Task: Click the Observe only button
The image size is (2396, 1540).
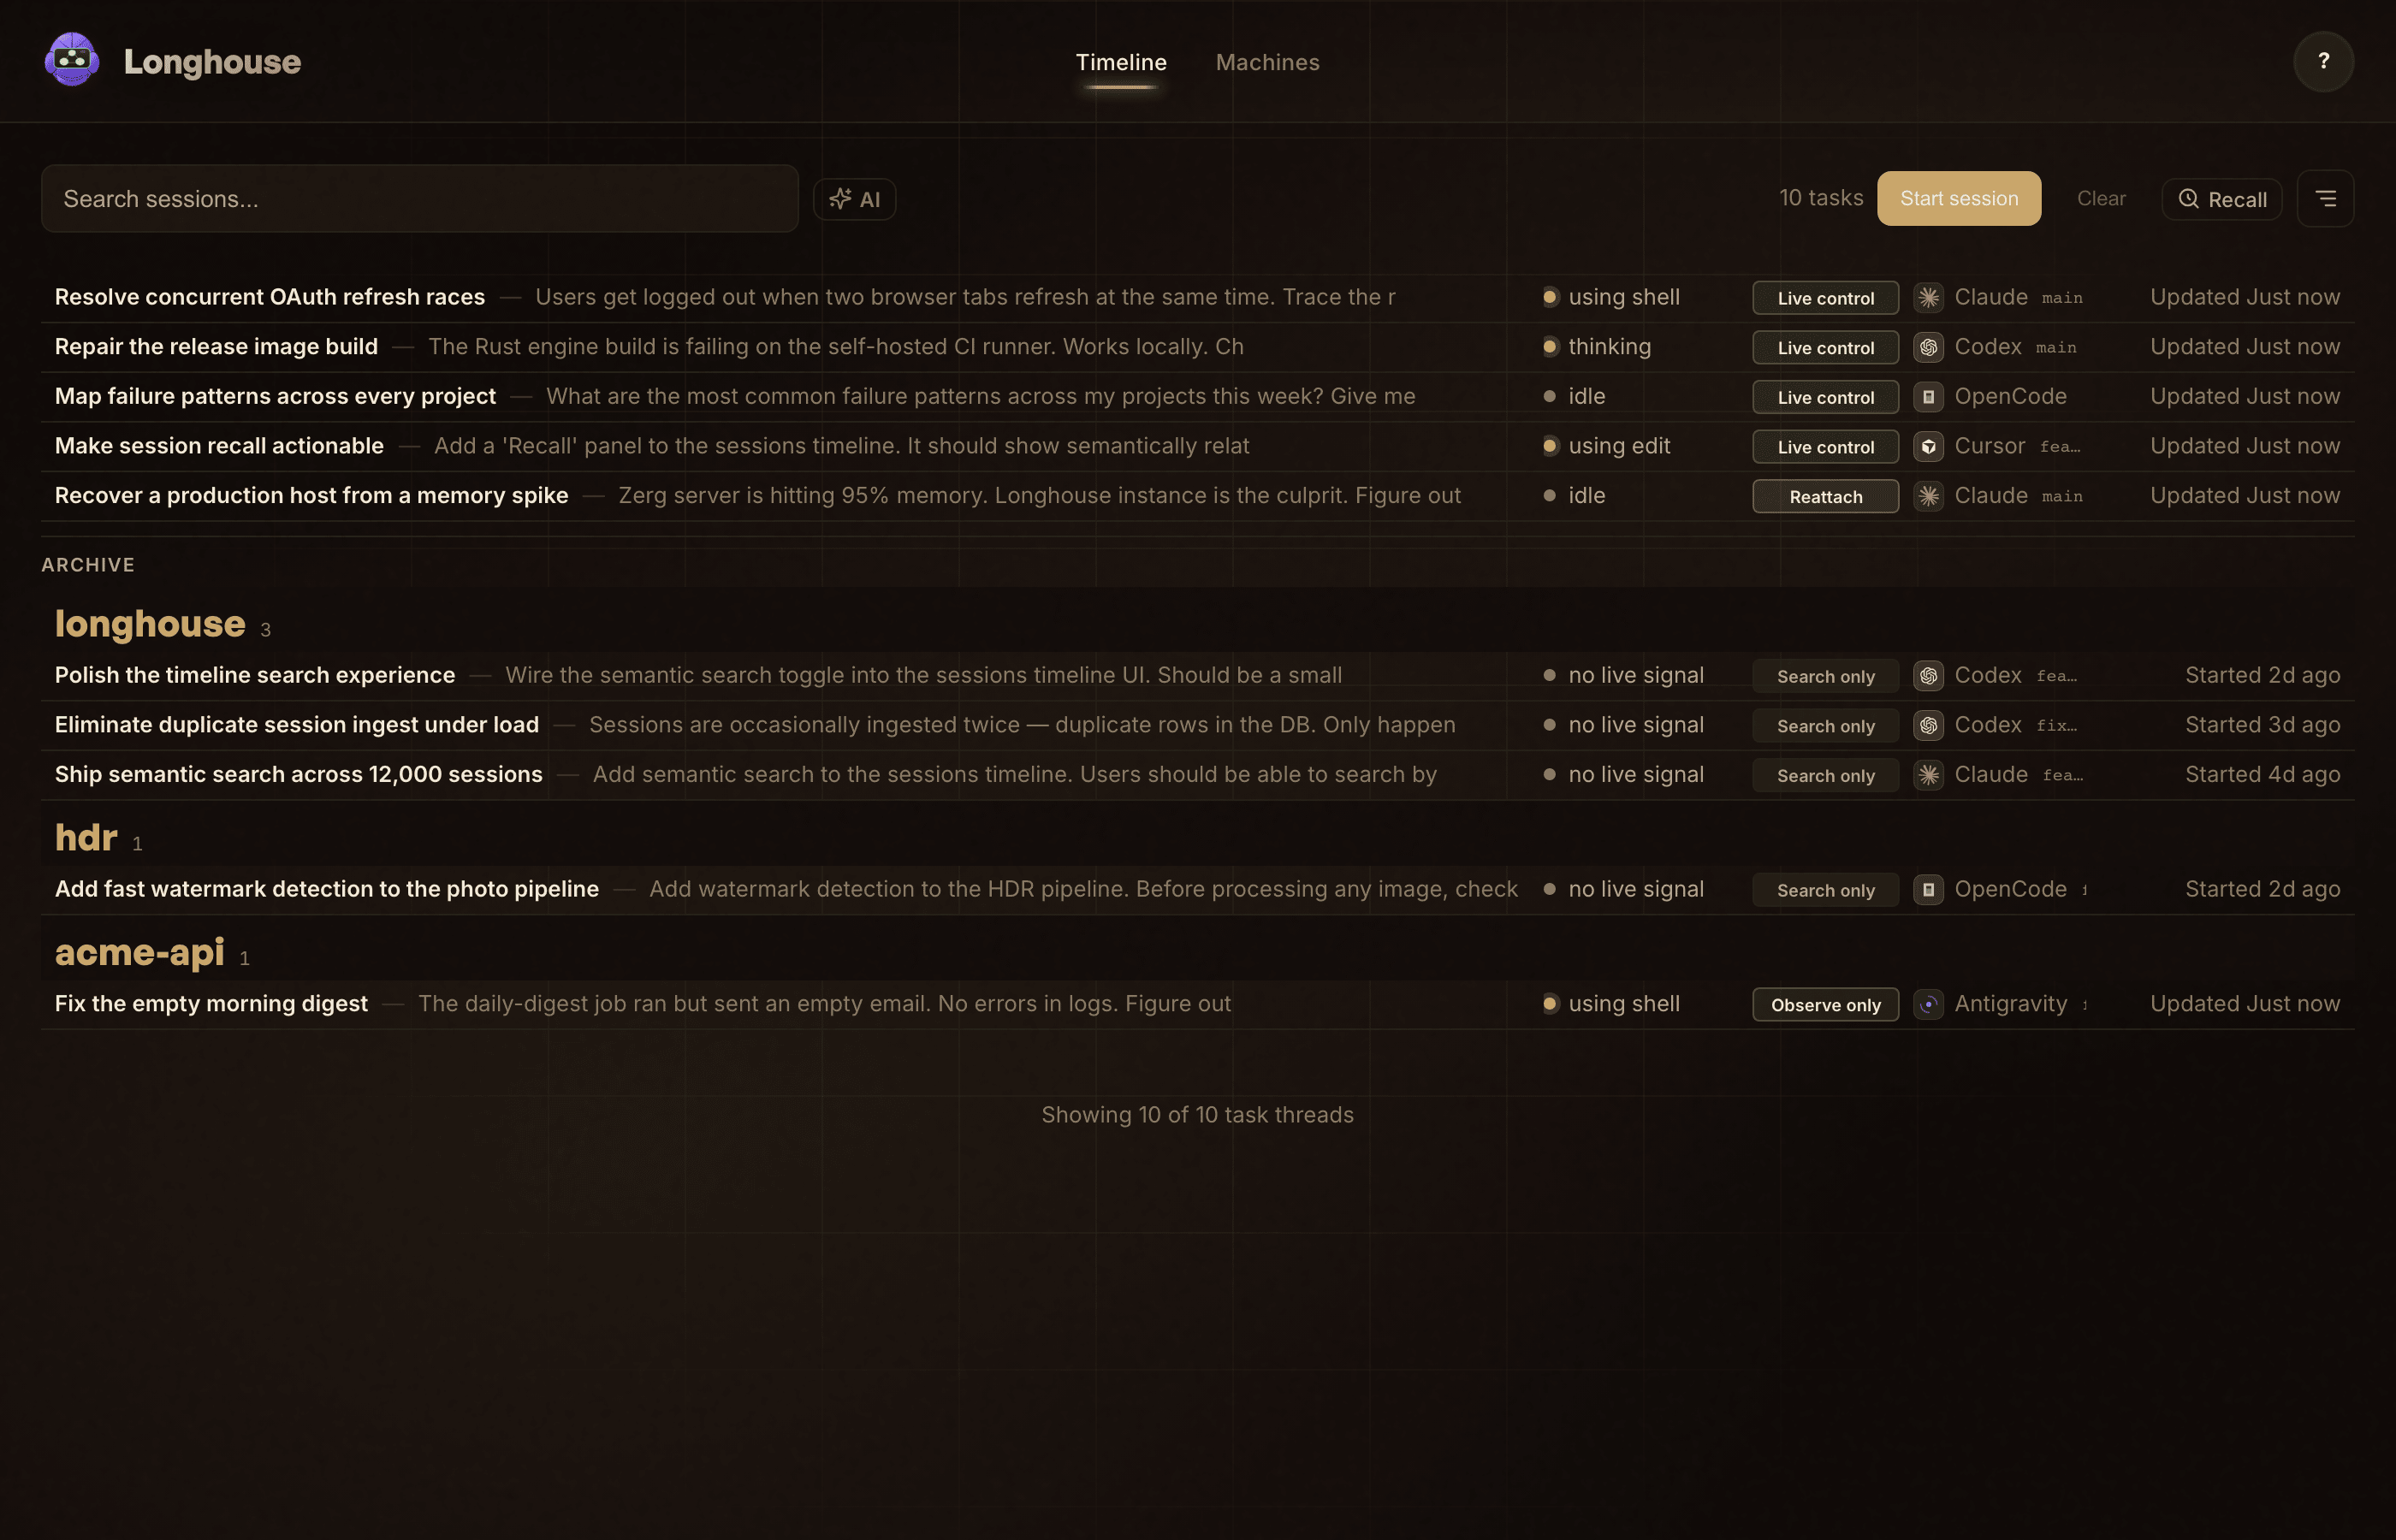Action: click(x=1825, y=1005)
